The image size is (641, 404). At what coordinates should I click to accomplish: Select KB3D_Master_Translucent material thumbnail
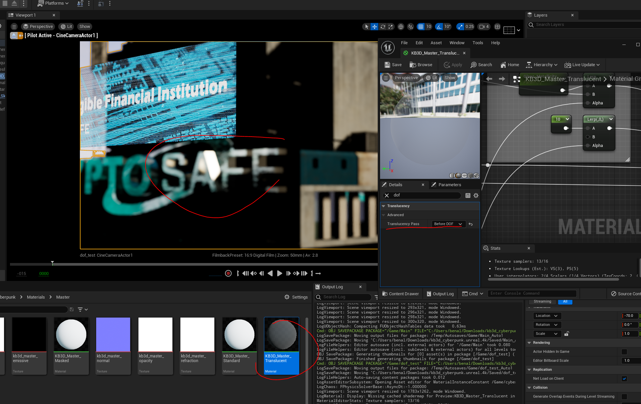[x=282, y=335]
